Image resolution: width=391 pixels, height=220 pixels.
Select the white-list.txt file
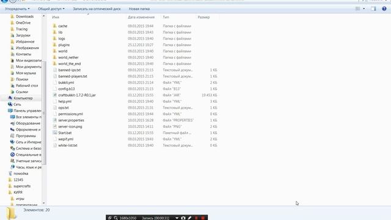(68, 145)
